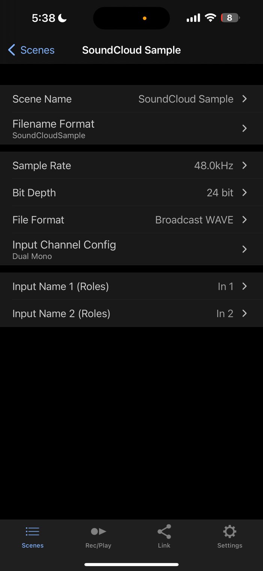Open the File Format selector showing Broadcast WAVE
This screenshot has height=571, width=263.
(x=131, y=220)
